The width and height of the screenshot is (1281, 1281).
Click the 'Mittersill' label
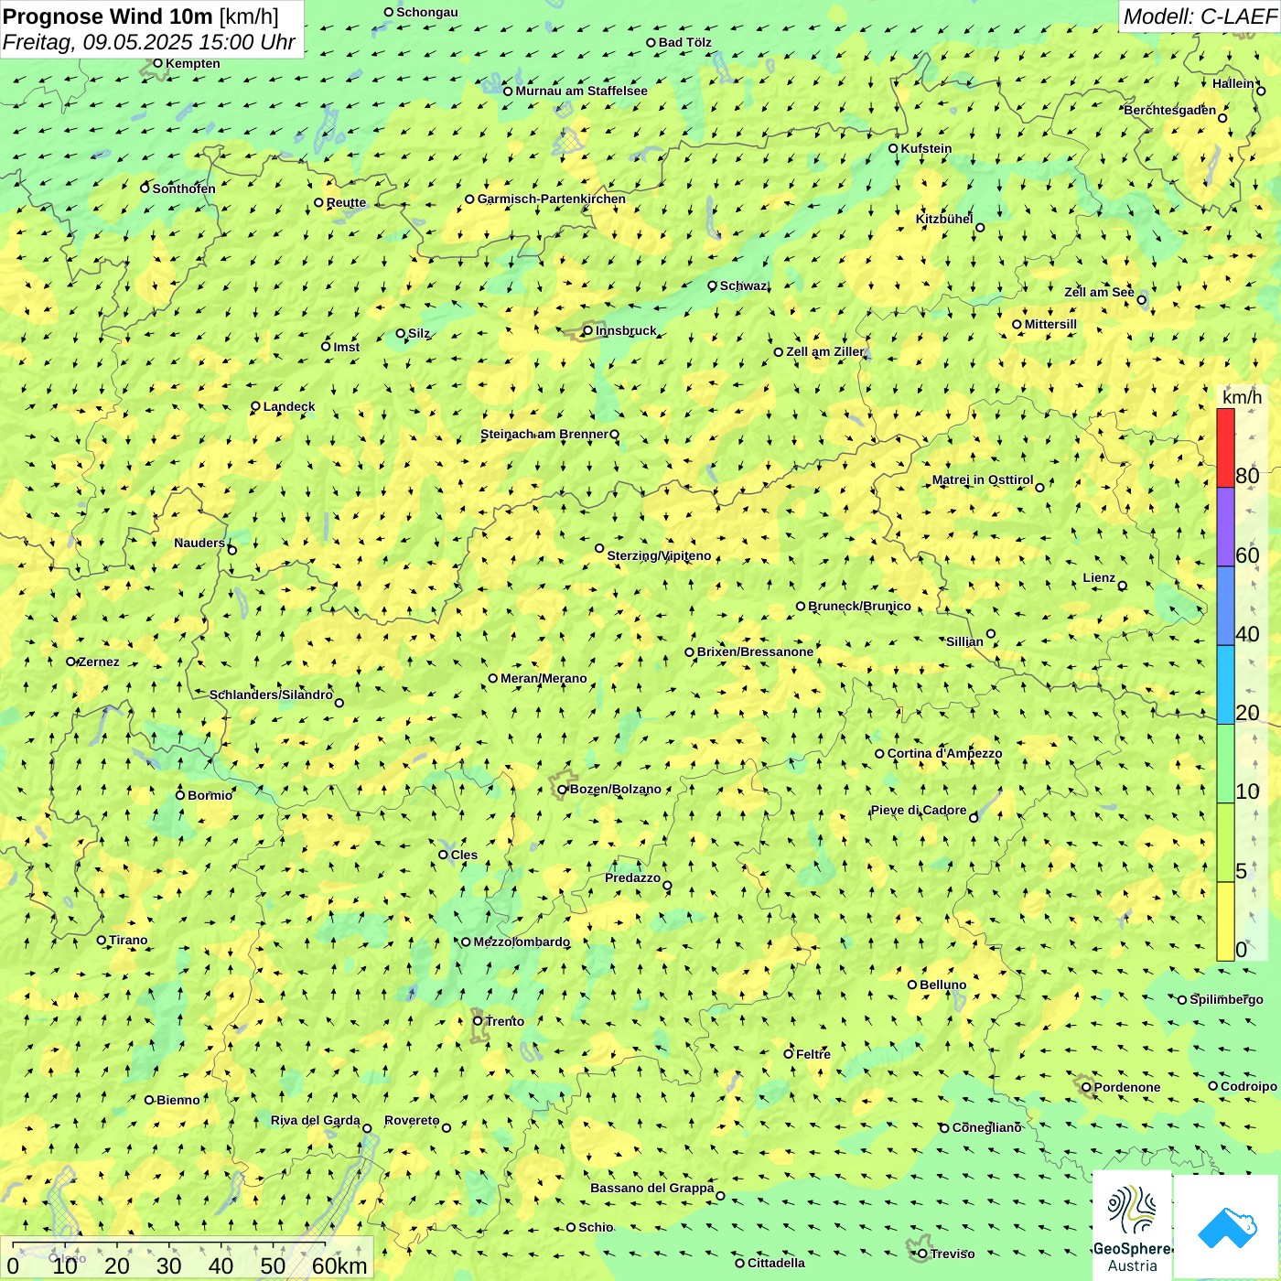click(1050, 324)
